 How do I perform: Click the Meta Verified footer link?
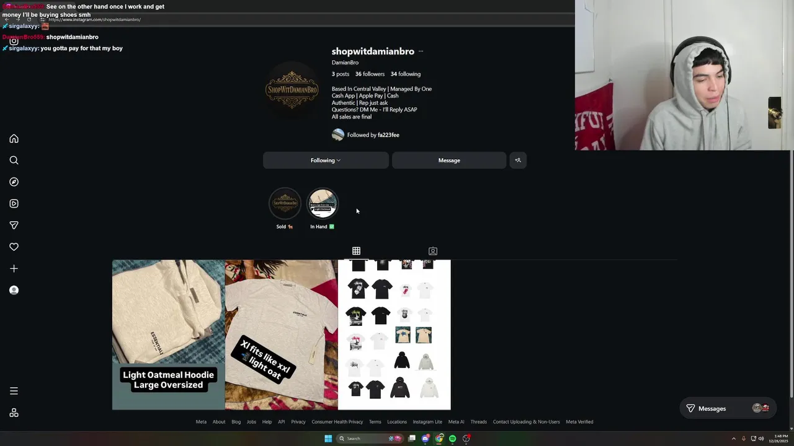pos(579,422)
